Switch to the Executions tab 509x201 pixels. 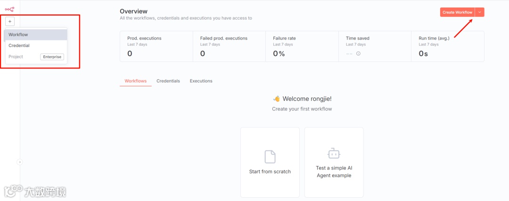(201, 81)
